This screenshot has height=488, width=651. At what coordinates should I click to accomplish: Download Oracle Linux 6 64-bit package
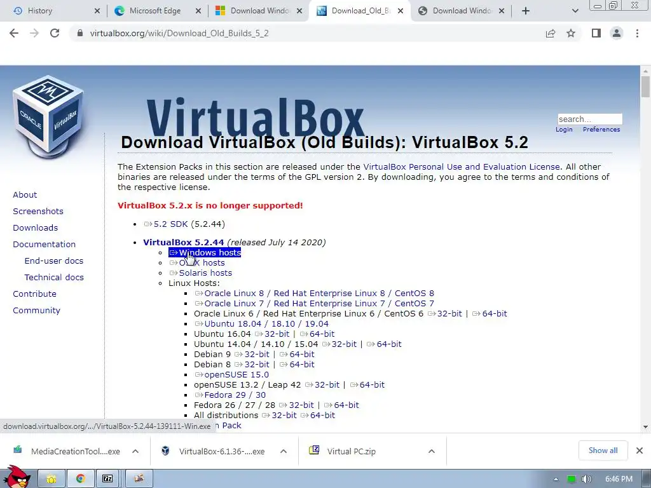[490, 314]
